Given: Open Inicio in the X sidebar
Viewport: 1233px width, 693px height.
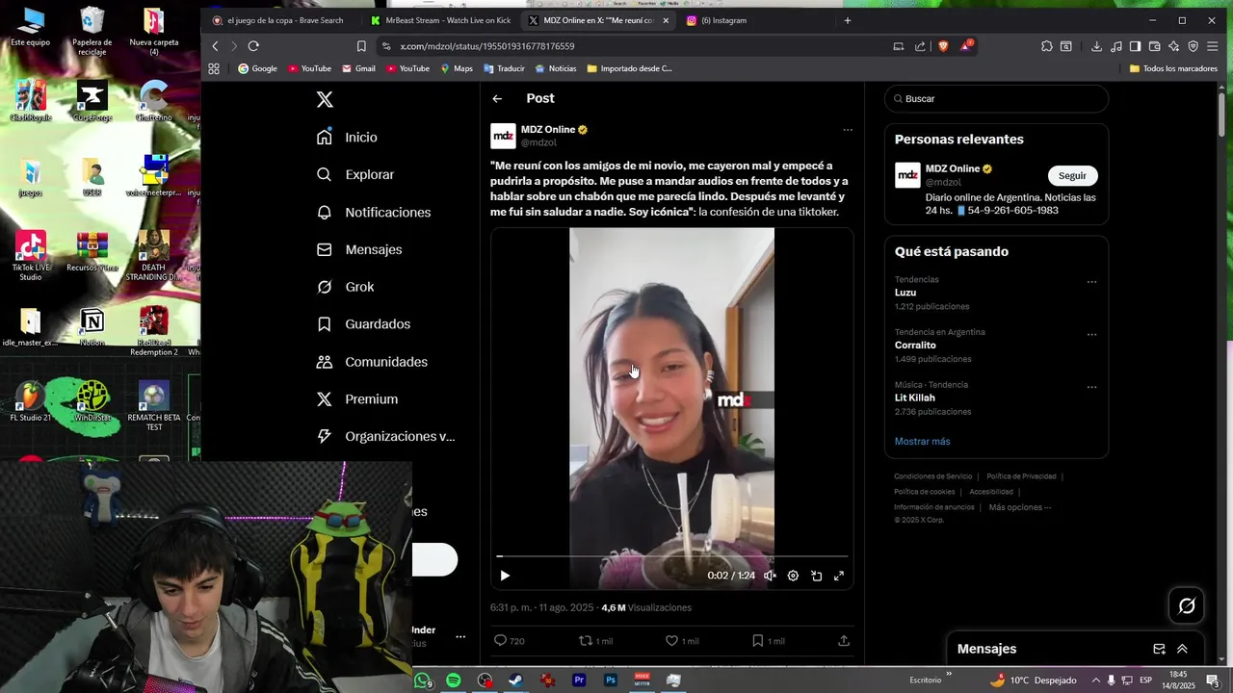Looking at the screenshot, I should click(x=347, y=138).
